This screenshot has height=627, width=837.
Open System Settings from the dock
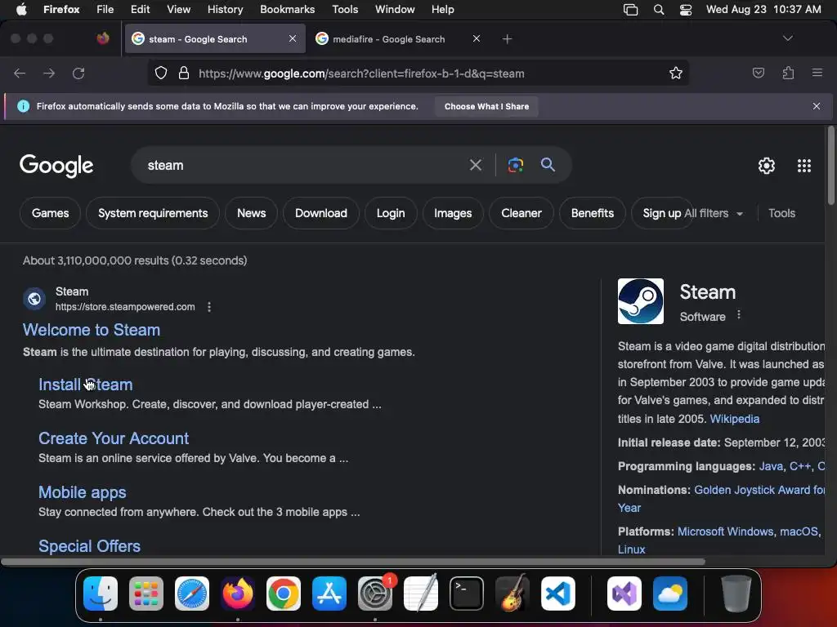point(375,594)
